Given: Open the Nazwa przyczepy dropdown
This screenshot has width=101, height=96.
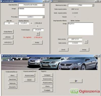Looking at the screenshot, I should click(x=93, y=5).
